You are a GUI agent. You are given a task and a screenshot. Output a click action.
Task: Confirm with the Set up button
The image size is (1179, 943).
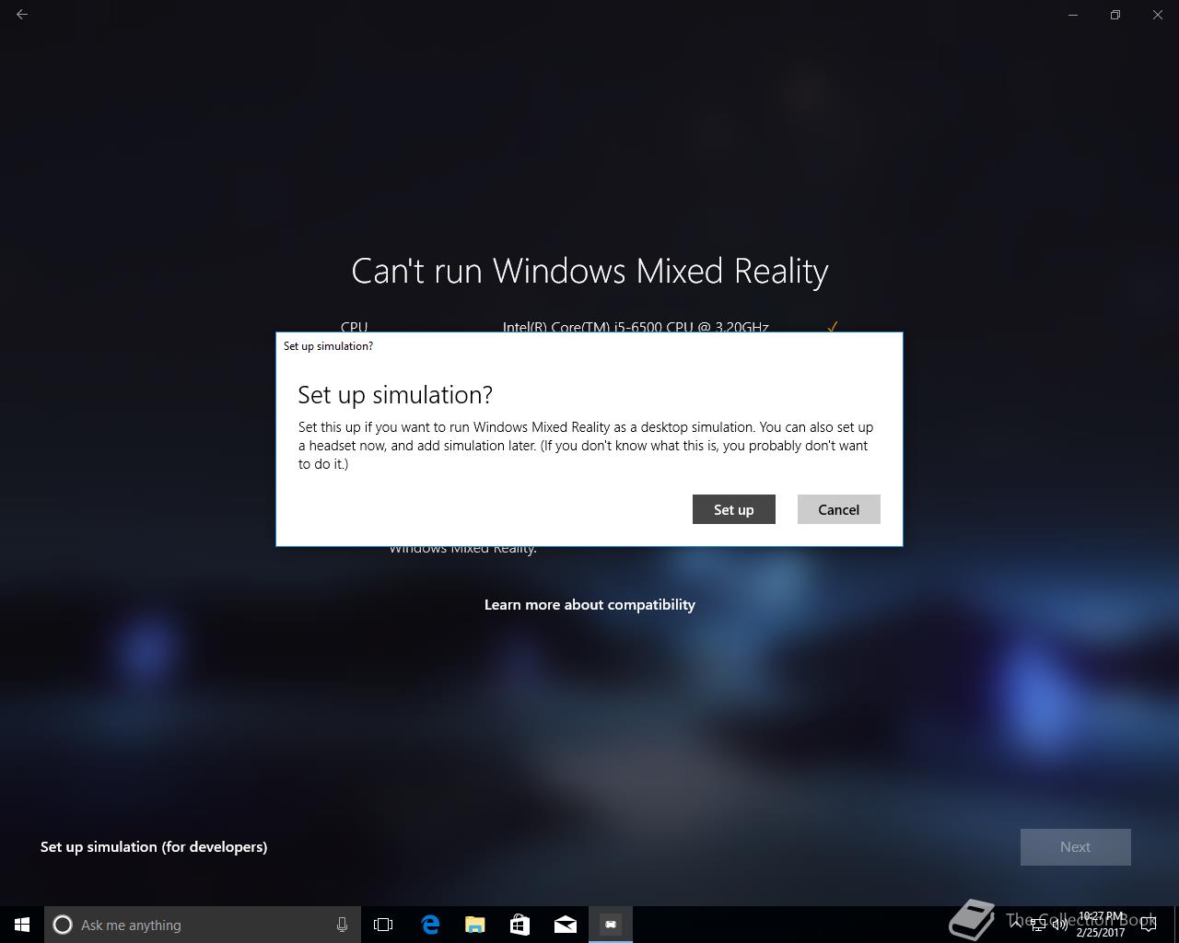(x=733, y=509)
